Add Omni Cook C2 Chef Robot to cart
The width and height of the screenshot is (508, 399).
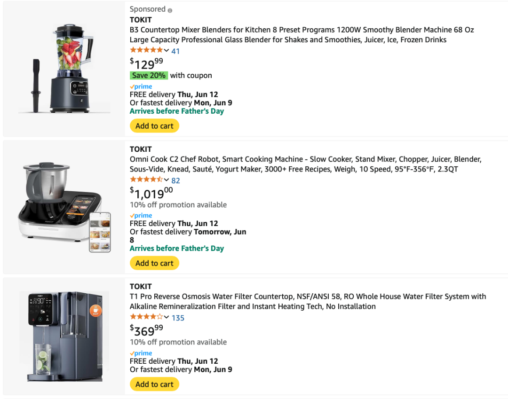(x=154, y=263)
